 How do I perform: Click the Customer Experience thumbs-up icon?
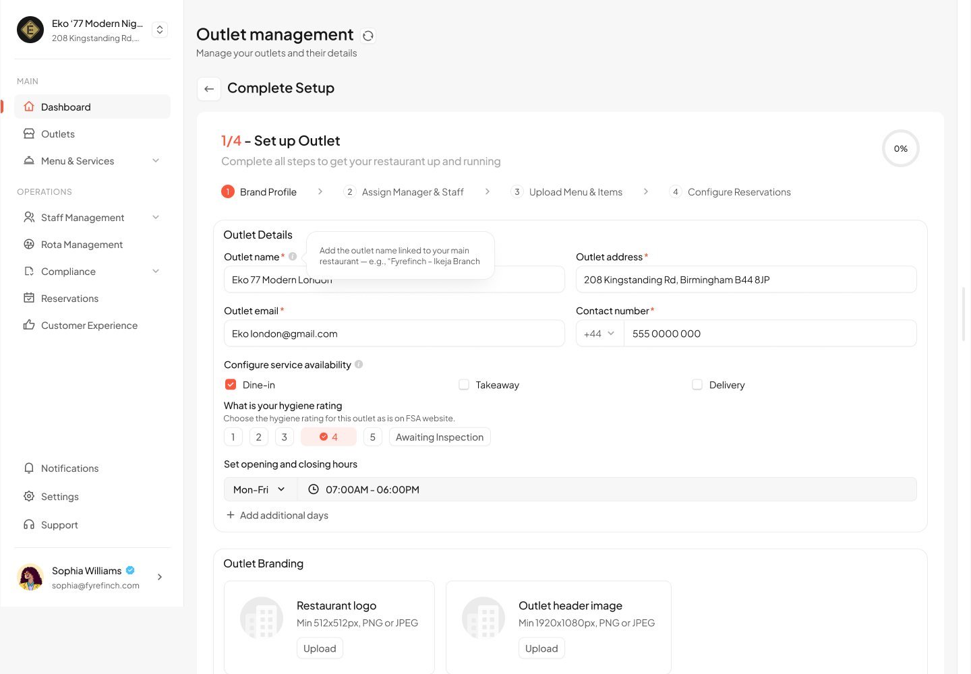(29, 325)
